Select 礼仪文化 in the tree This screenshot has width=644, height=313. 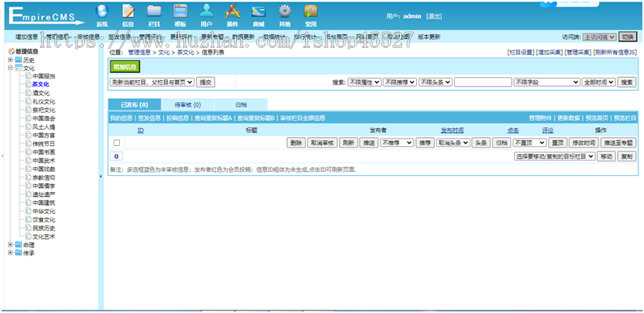pyautogui.click(x=44, y=101)
